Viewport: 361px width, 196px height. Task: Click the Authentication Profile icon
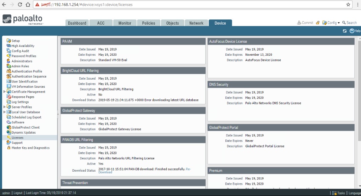(x=9, y=71)
